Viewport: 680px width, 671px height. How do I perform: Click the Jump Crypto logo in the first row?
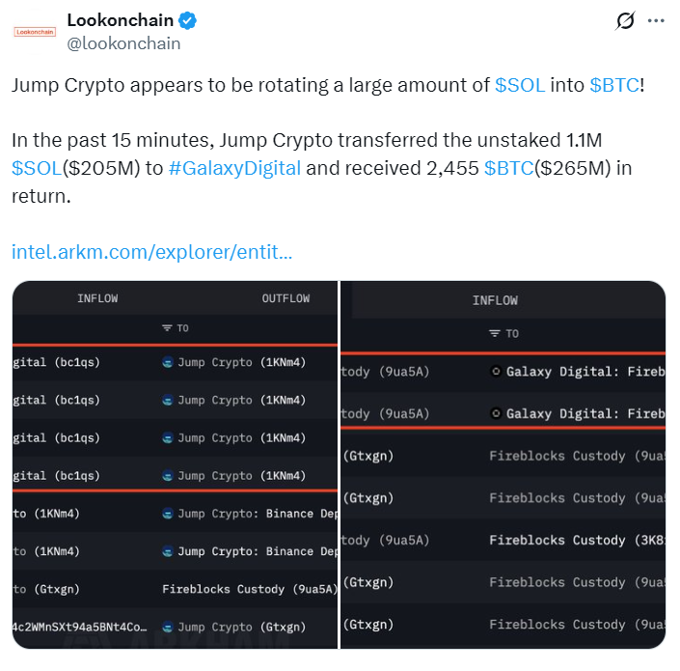[x=168, y=362]
